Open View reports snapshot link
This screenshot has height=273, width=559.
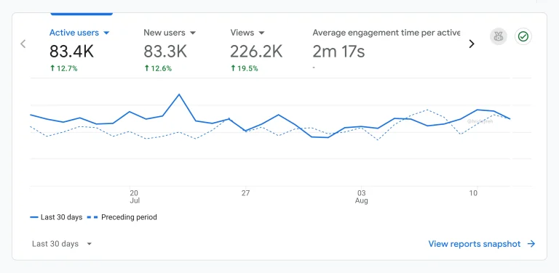[x=482, y=244]
